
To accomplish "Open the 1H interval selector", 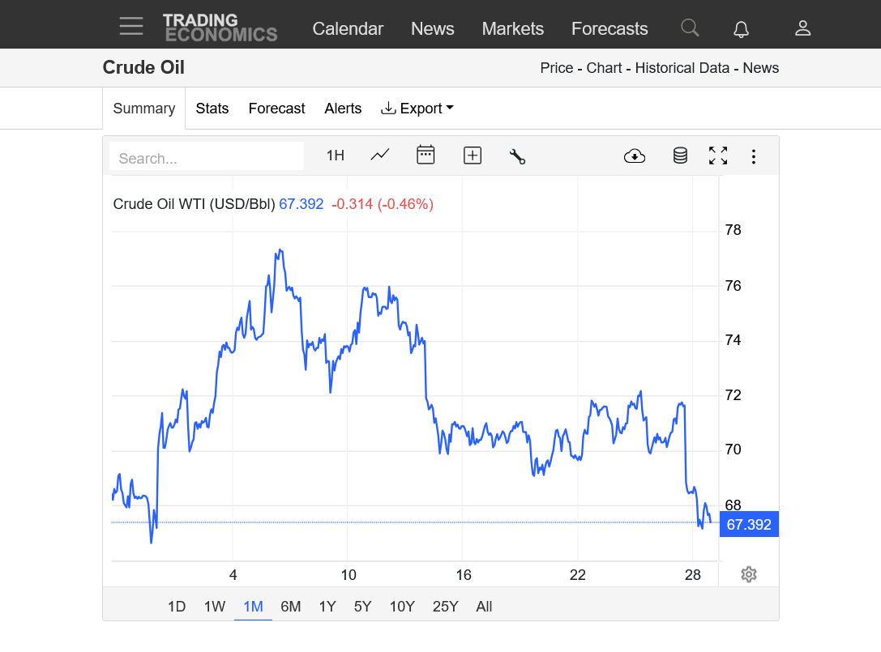I will pyautogui.click(x=335, y=156).
